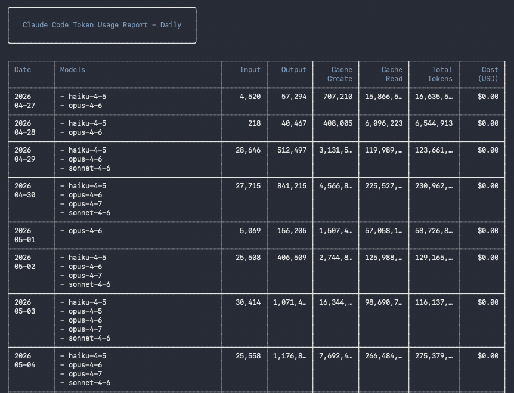The image size is (514, 393).
Task: Click total tokens value starting 275,379
Action: click(x=434, y=356)
